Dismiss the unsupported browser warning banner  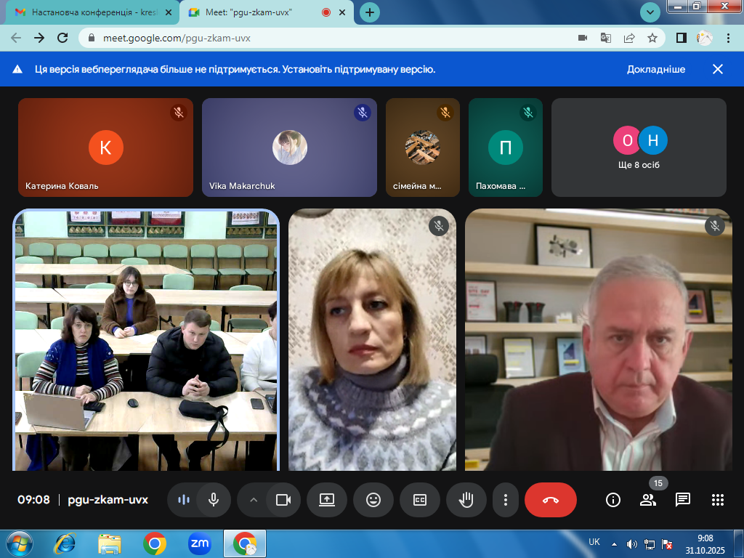(x=717, y=70)
